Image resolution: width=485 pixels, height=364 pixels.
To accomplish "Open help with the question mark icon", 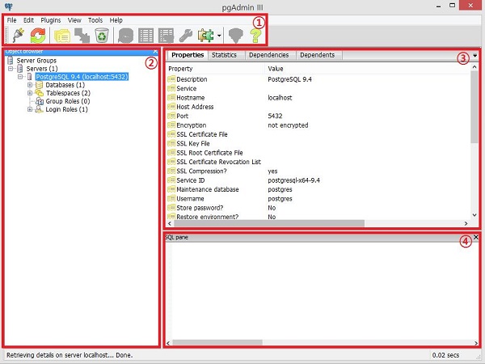I will (x=255, y=36).
